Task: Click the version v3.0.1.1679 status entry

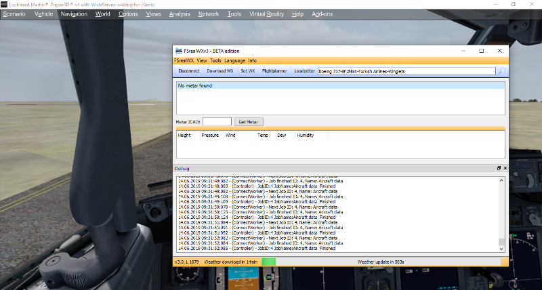Action: 187,262
